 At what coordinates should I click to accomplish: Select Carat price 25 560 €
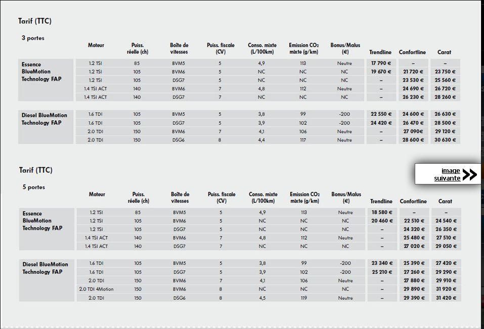(445, 80)
